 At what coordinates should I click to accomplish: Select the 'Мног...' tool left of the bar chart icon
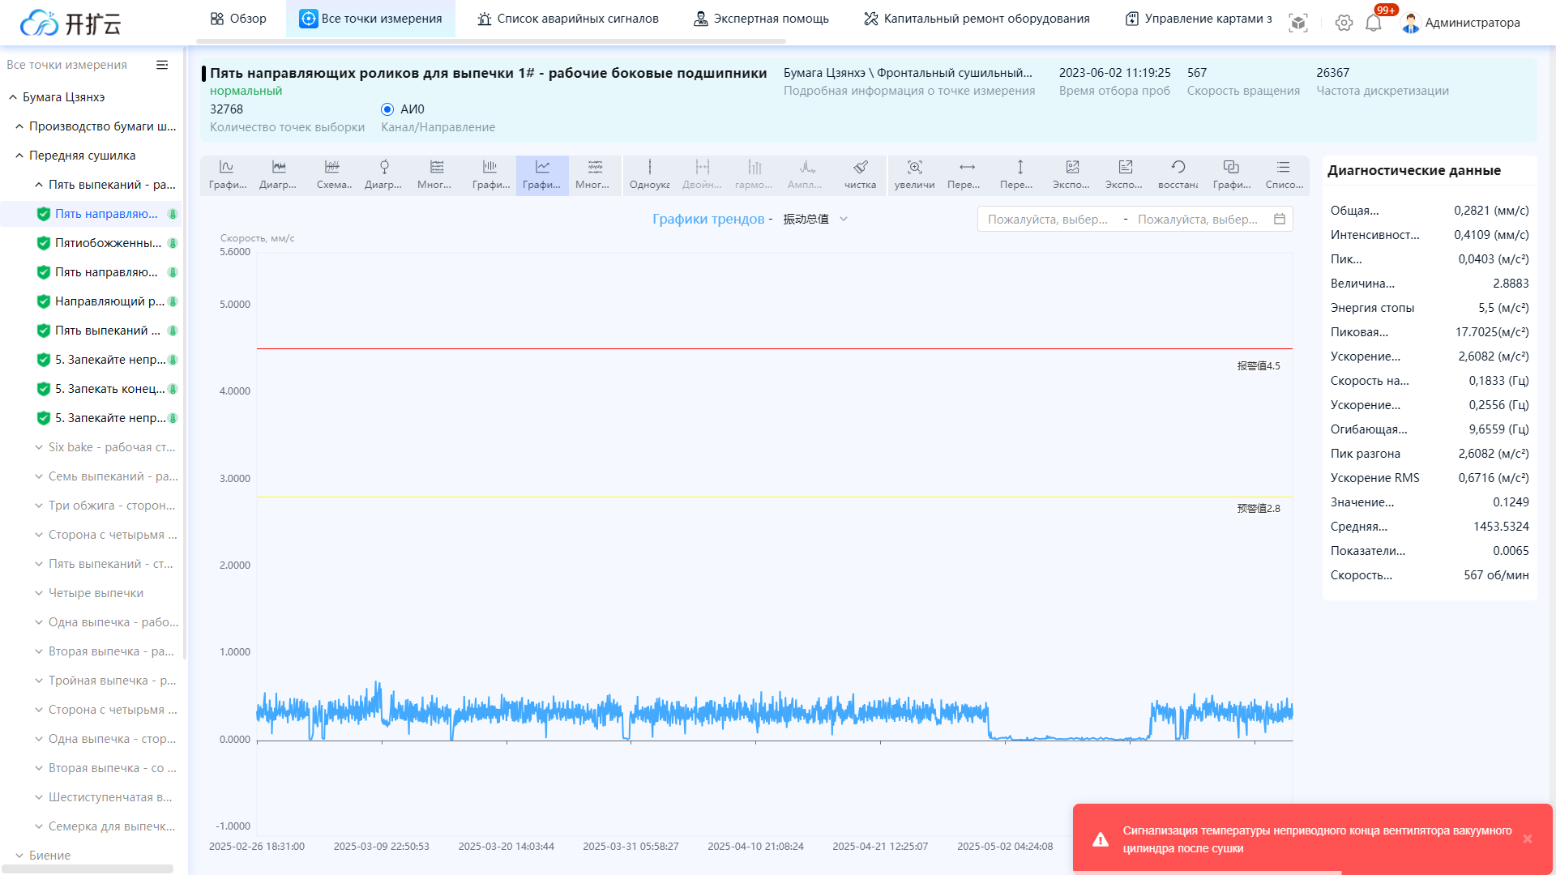point(437,175)
